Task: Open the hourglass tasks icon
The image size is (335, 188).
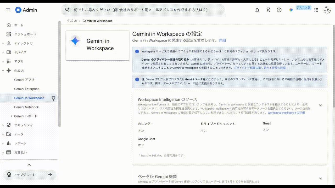Action: tap(268, 10)
